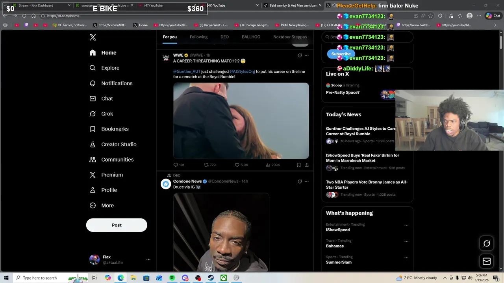Open Condone News profile name
The image size is (504, 283).
coord(187,182)
